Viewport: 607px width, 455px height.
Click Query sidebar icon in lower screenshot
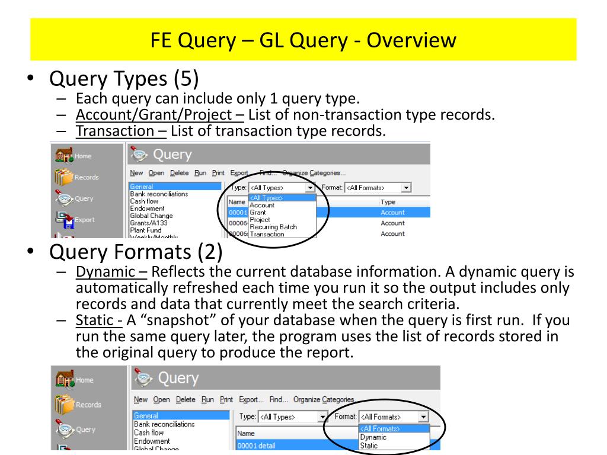(65, 429)
